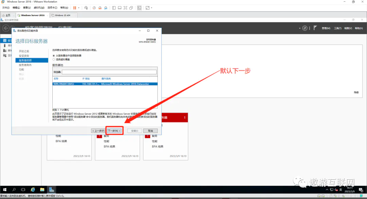The height and width of the screenshot is (199, 367).
Task: Open the 工具(T) menu in Server Manager
Action: pyautogui.click(x=337, y=28)
